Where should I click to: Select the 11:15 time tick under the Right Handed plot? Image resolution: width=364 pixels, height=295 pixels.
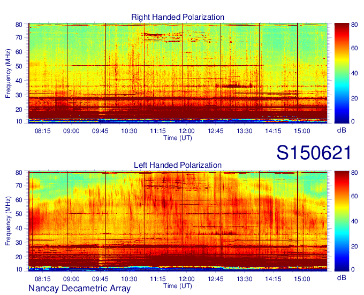(x=158, y=131)
